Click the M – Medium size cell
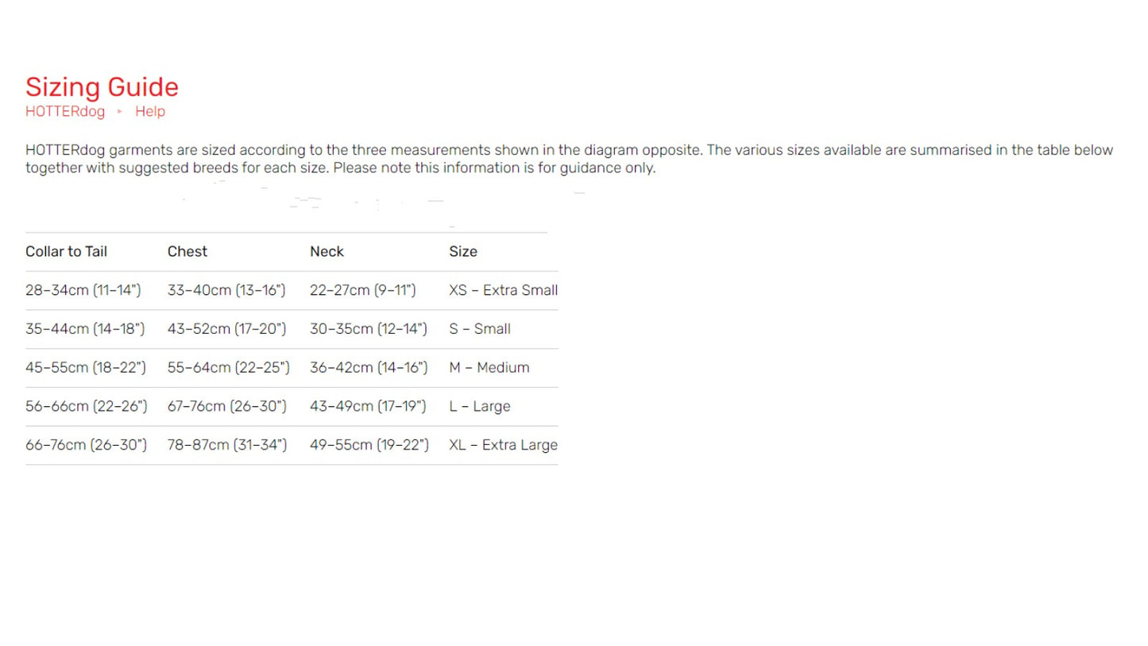This screenshot has width=1148, height=646. pos(489,368)
